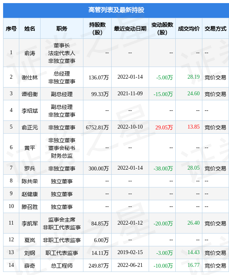This screenshot has width=229, height=275.
Task: Click the change value -20.00万
Action: [x=163, y=223]
